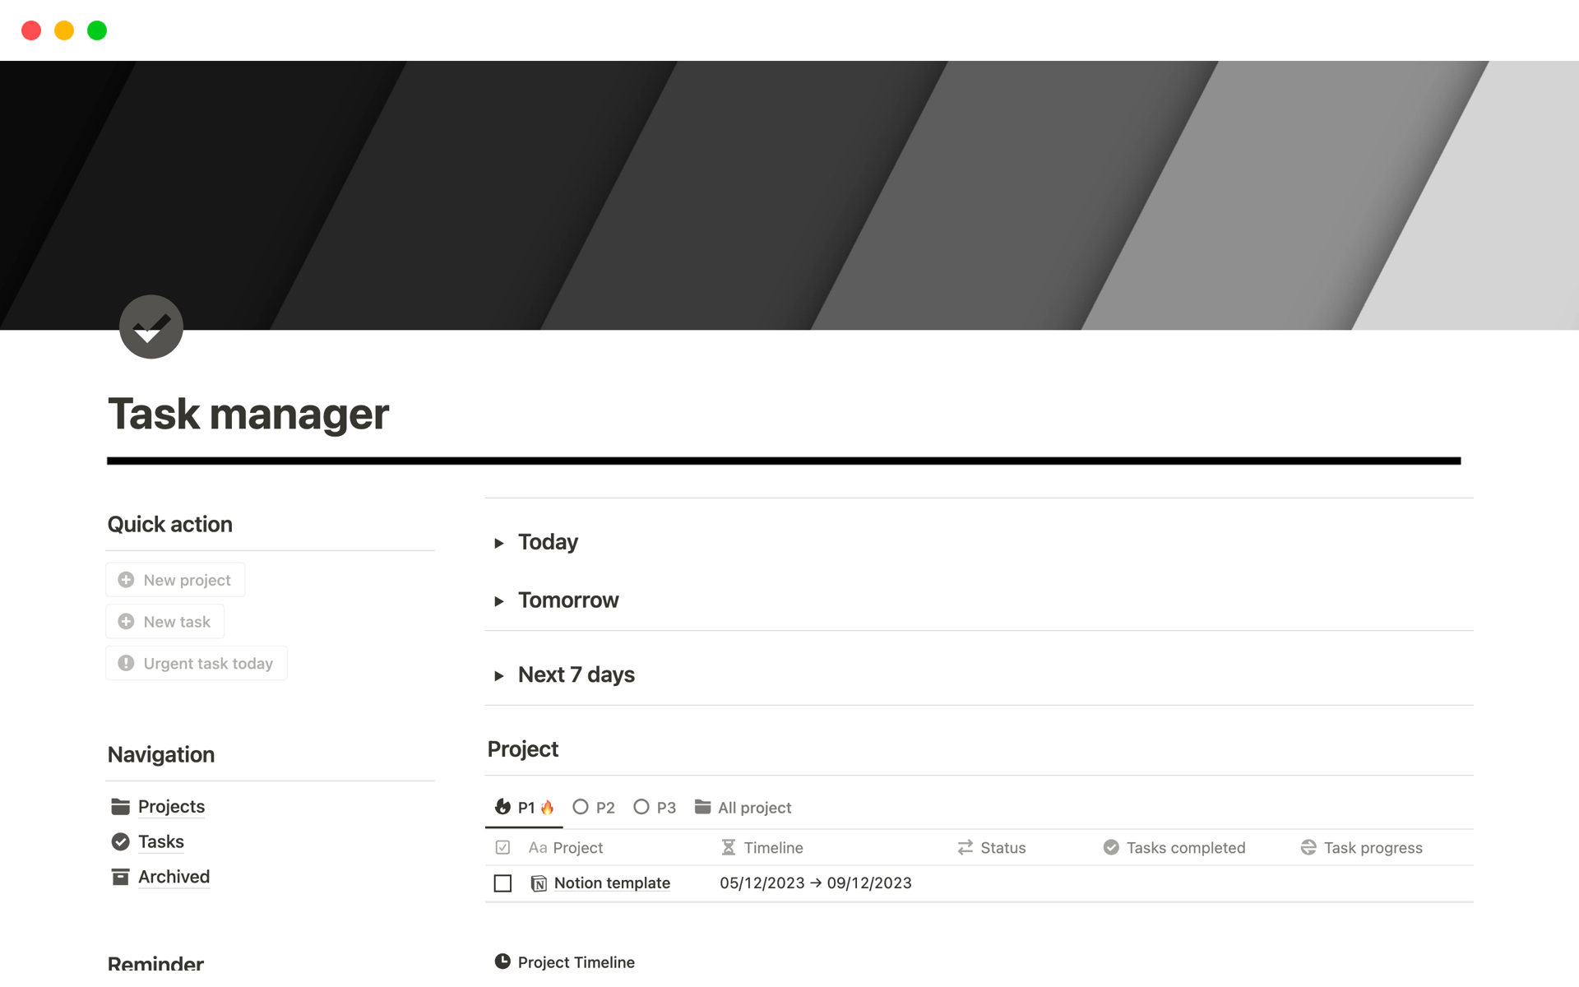Screen dimensions: 1579x987
Task: Open the Archived navigation section
Action: pos(173,876)
